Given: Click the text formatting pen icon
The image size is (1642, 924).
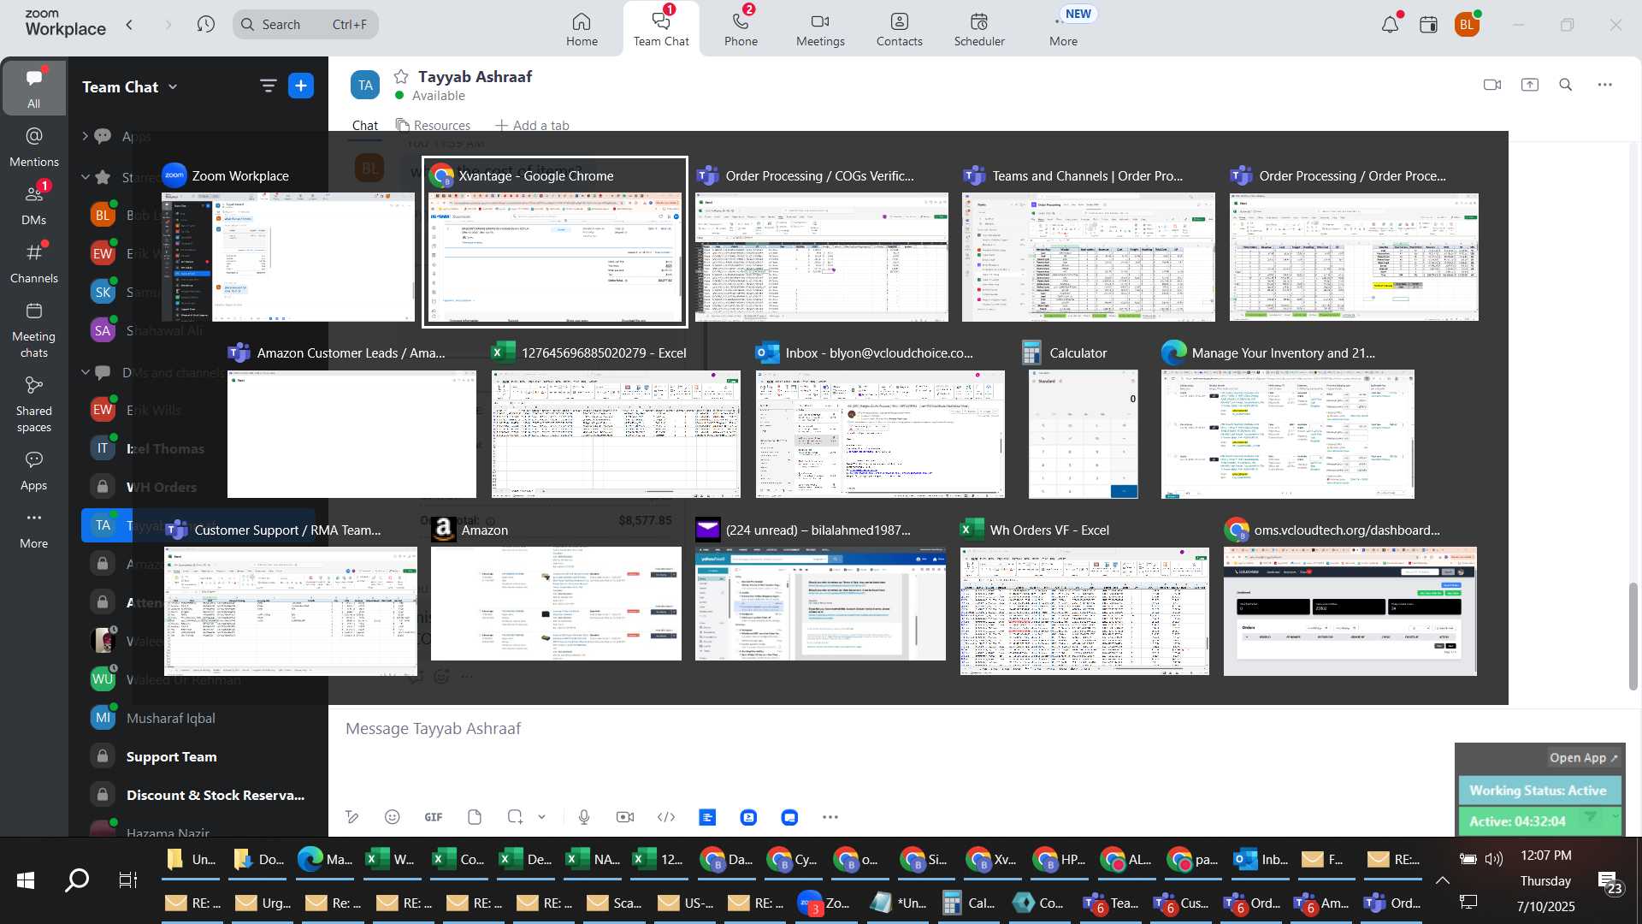Looking at the screenshot, I should pos(351,817).
